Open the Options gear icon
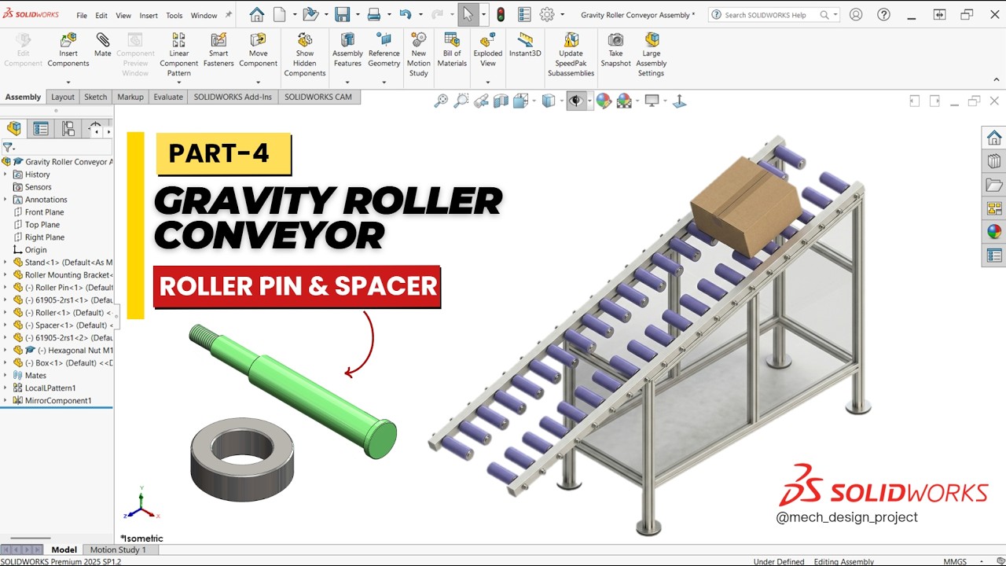This screenshot has width=1006, height=566. coord(547,15)
